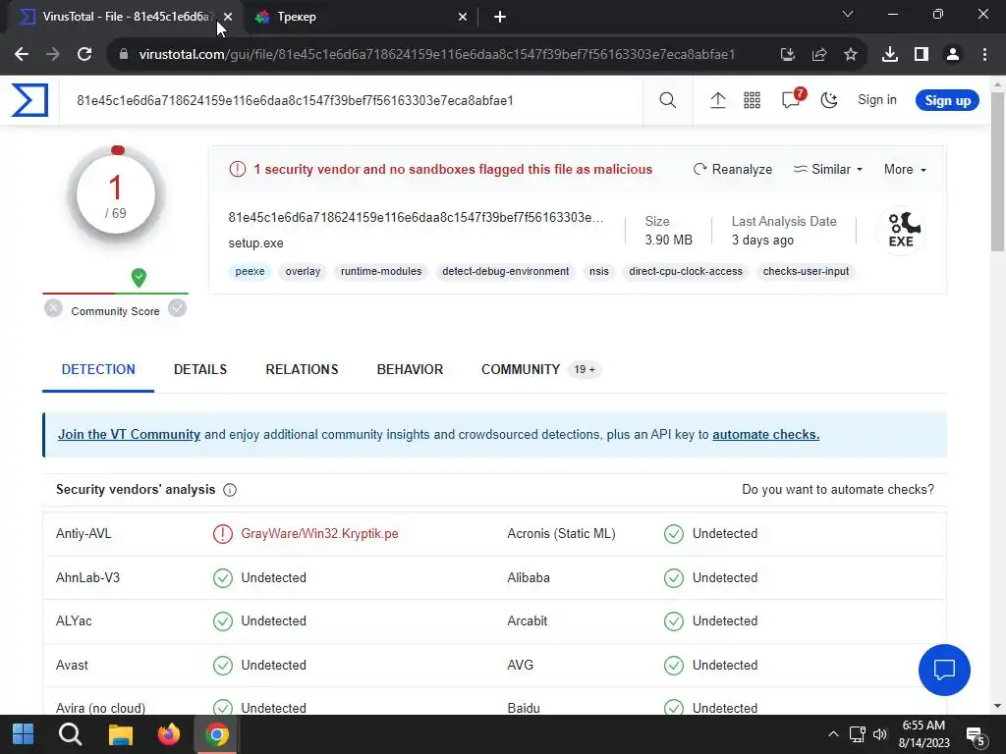Image resolution: width=1006 pixels, height=754 pixels.
Task: Open Chrome profile avatar icon
Action: [953, 55]
